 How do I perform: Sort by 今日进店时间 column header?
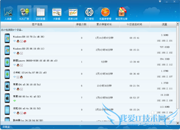(x=134, y=24)
